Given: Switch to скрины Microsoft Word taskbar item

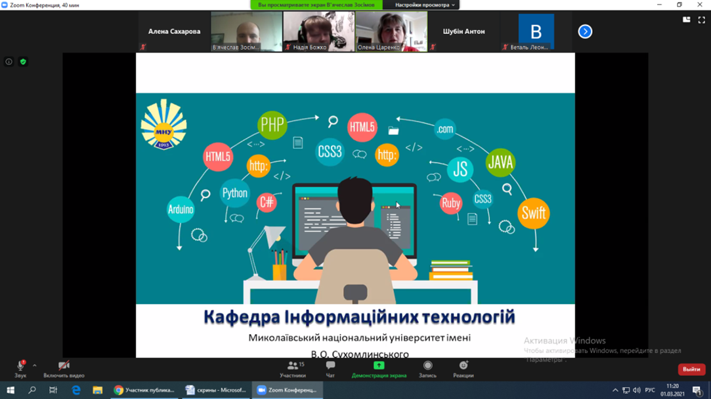Looking at the screenshot, I should click(x=215, y=390).
